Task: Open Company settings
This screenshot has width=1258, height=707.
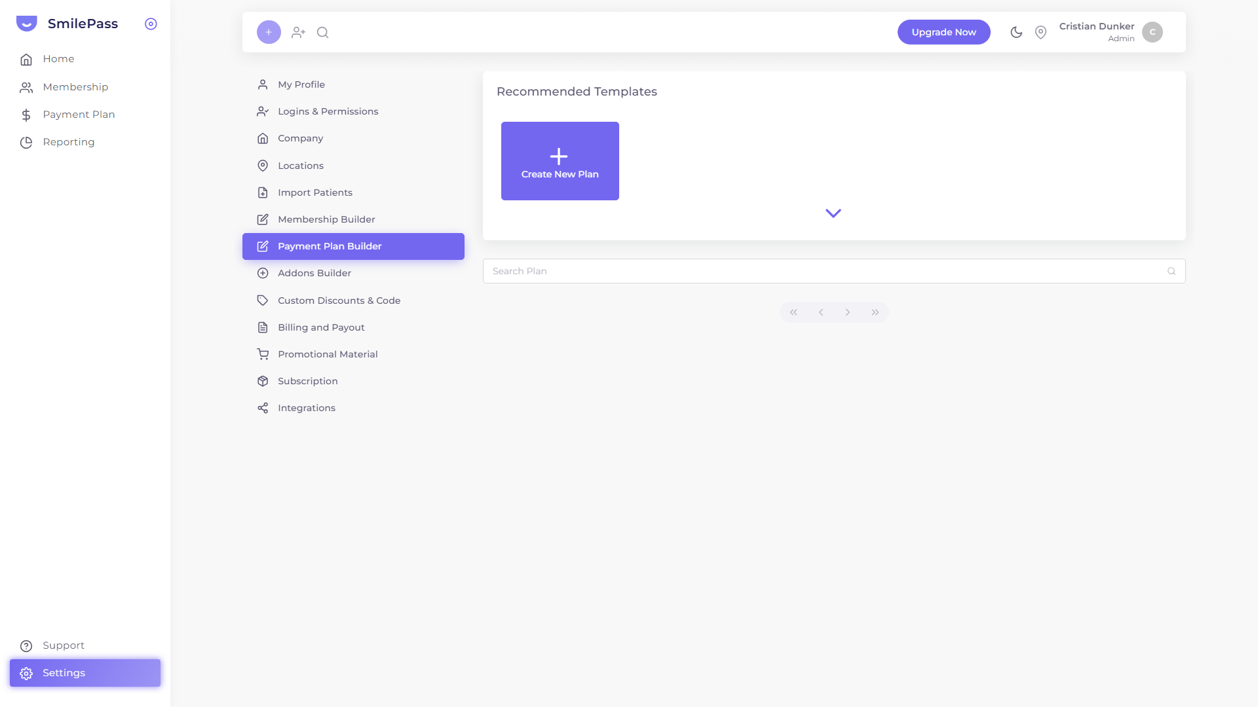Action: pos(354,138)
